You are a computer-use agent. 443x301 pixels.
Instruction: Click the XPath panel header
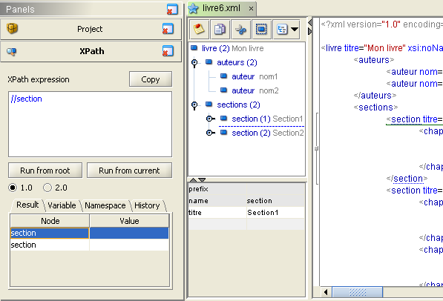tap(91, 51)
